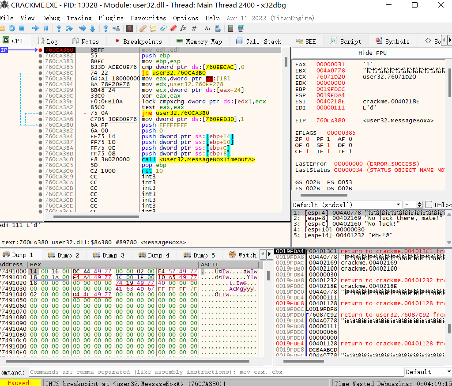The height and width of the screenshot is (386, 452).
Task: Click the Step Over icon
Action: 69,28
